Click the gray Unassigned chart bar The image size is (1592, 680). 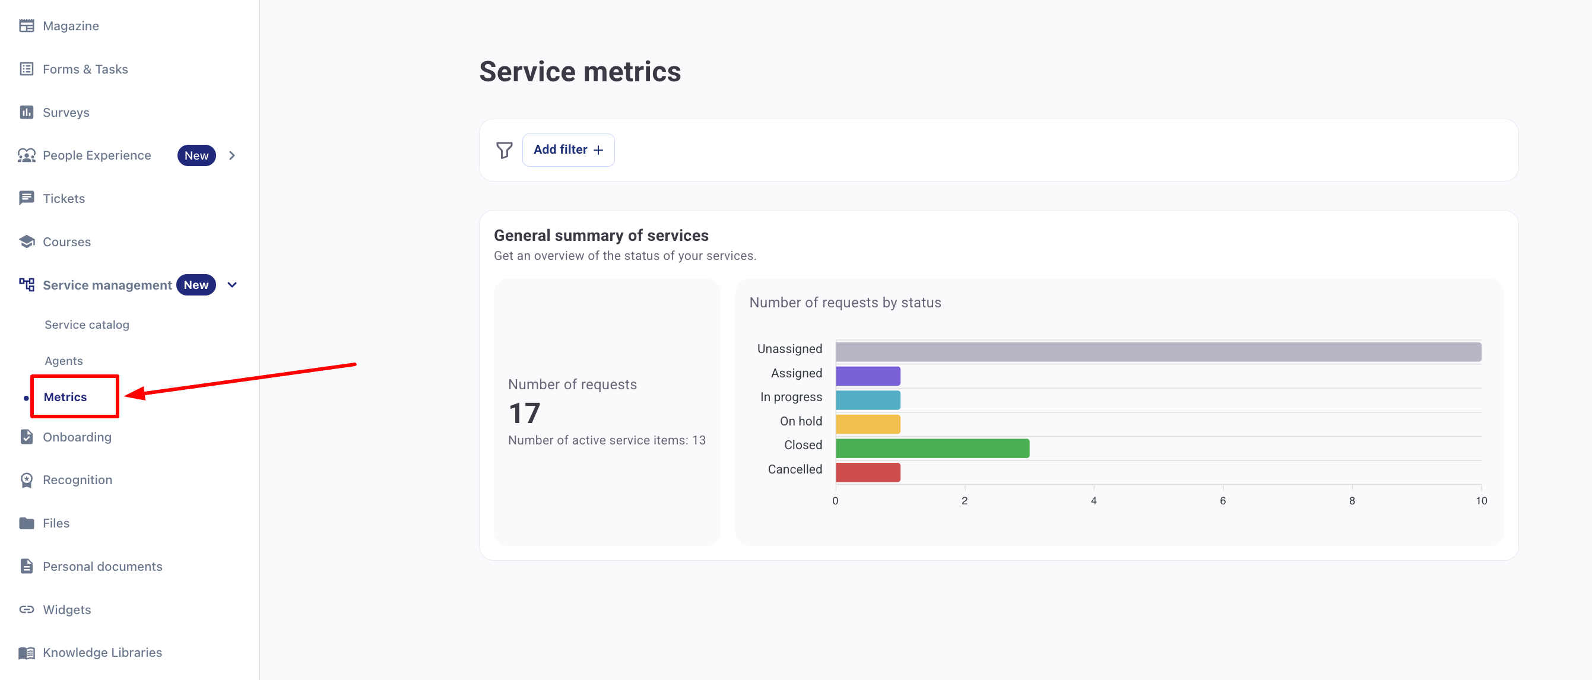click(1157, 351)
